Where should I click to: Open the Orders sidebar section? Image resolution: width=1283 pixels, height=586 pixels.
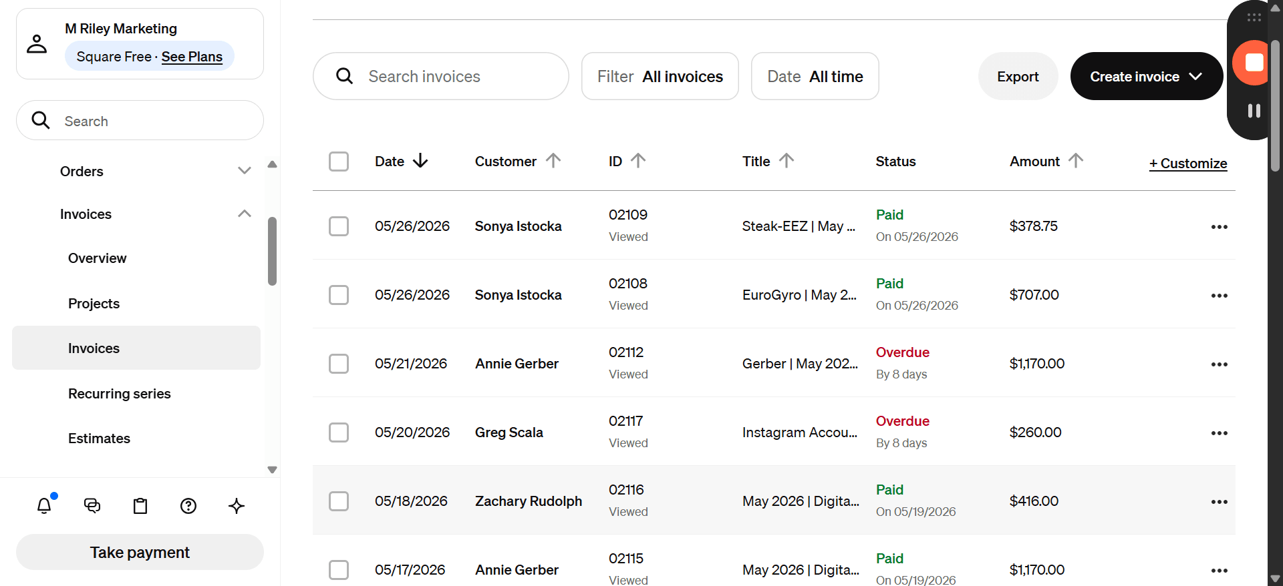click(x=82, y=172)
